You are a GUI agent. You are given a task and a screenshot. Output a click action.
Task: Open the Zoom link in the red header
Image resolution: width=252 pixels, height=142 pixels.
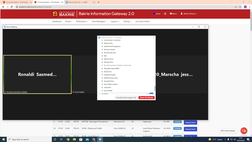157,14
